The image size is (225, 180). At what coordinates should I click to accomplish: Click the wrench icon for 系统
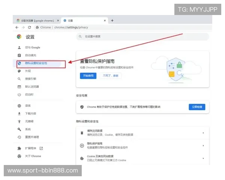(x=19, y=129)
